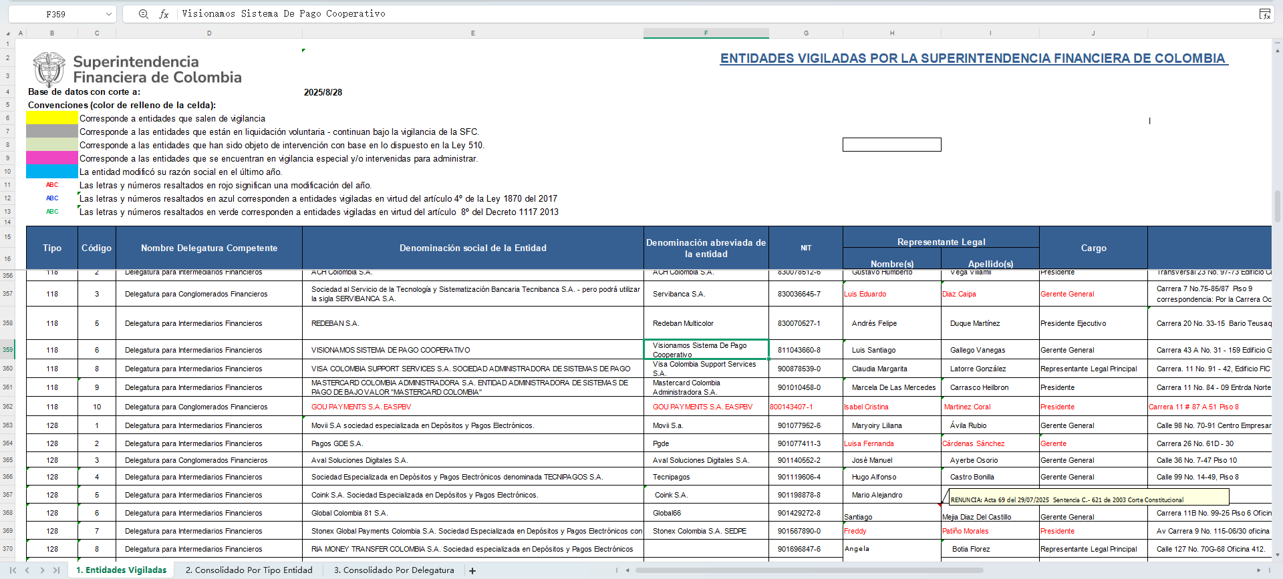Go to the previous sheet tab arrow
Screen dimensions: 1283x579
(27, 570)
